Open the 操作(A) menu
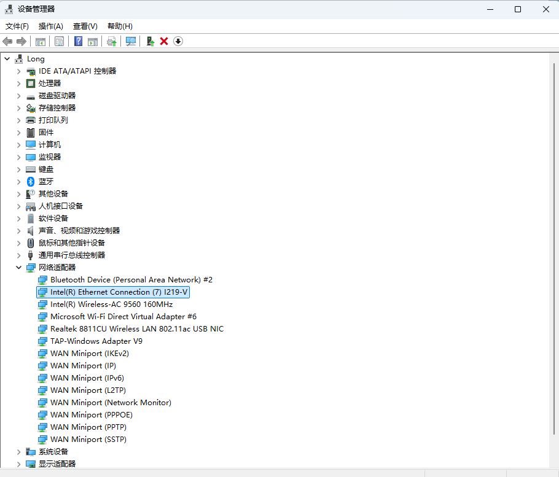Screen dimensions: 559x477 [50, 26]
